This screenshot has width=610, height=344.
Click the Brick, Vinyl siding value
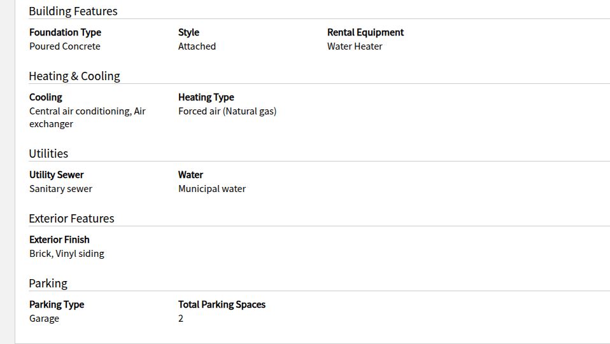67,254
